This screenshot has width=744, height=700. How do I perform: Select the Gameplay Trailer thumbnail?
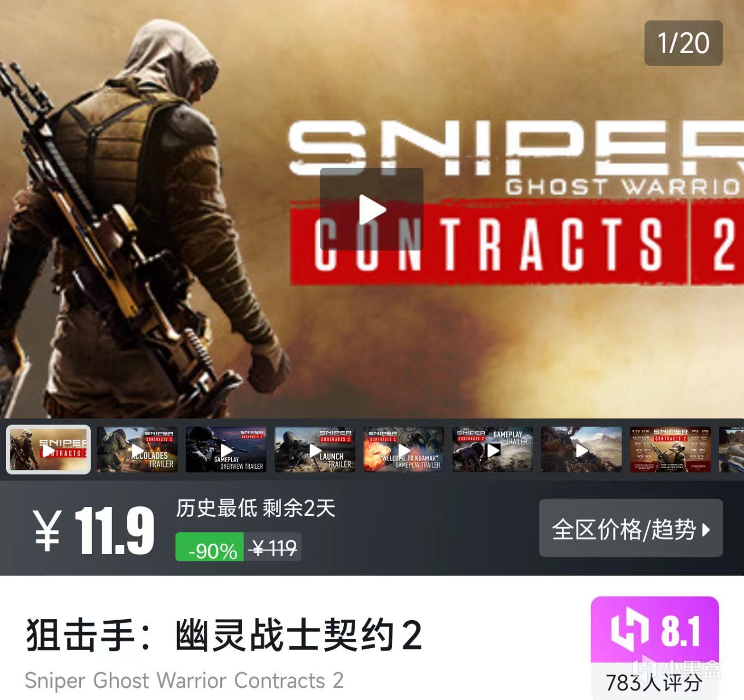pos(493,450)
